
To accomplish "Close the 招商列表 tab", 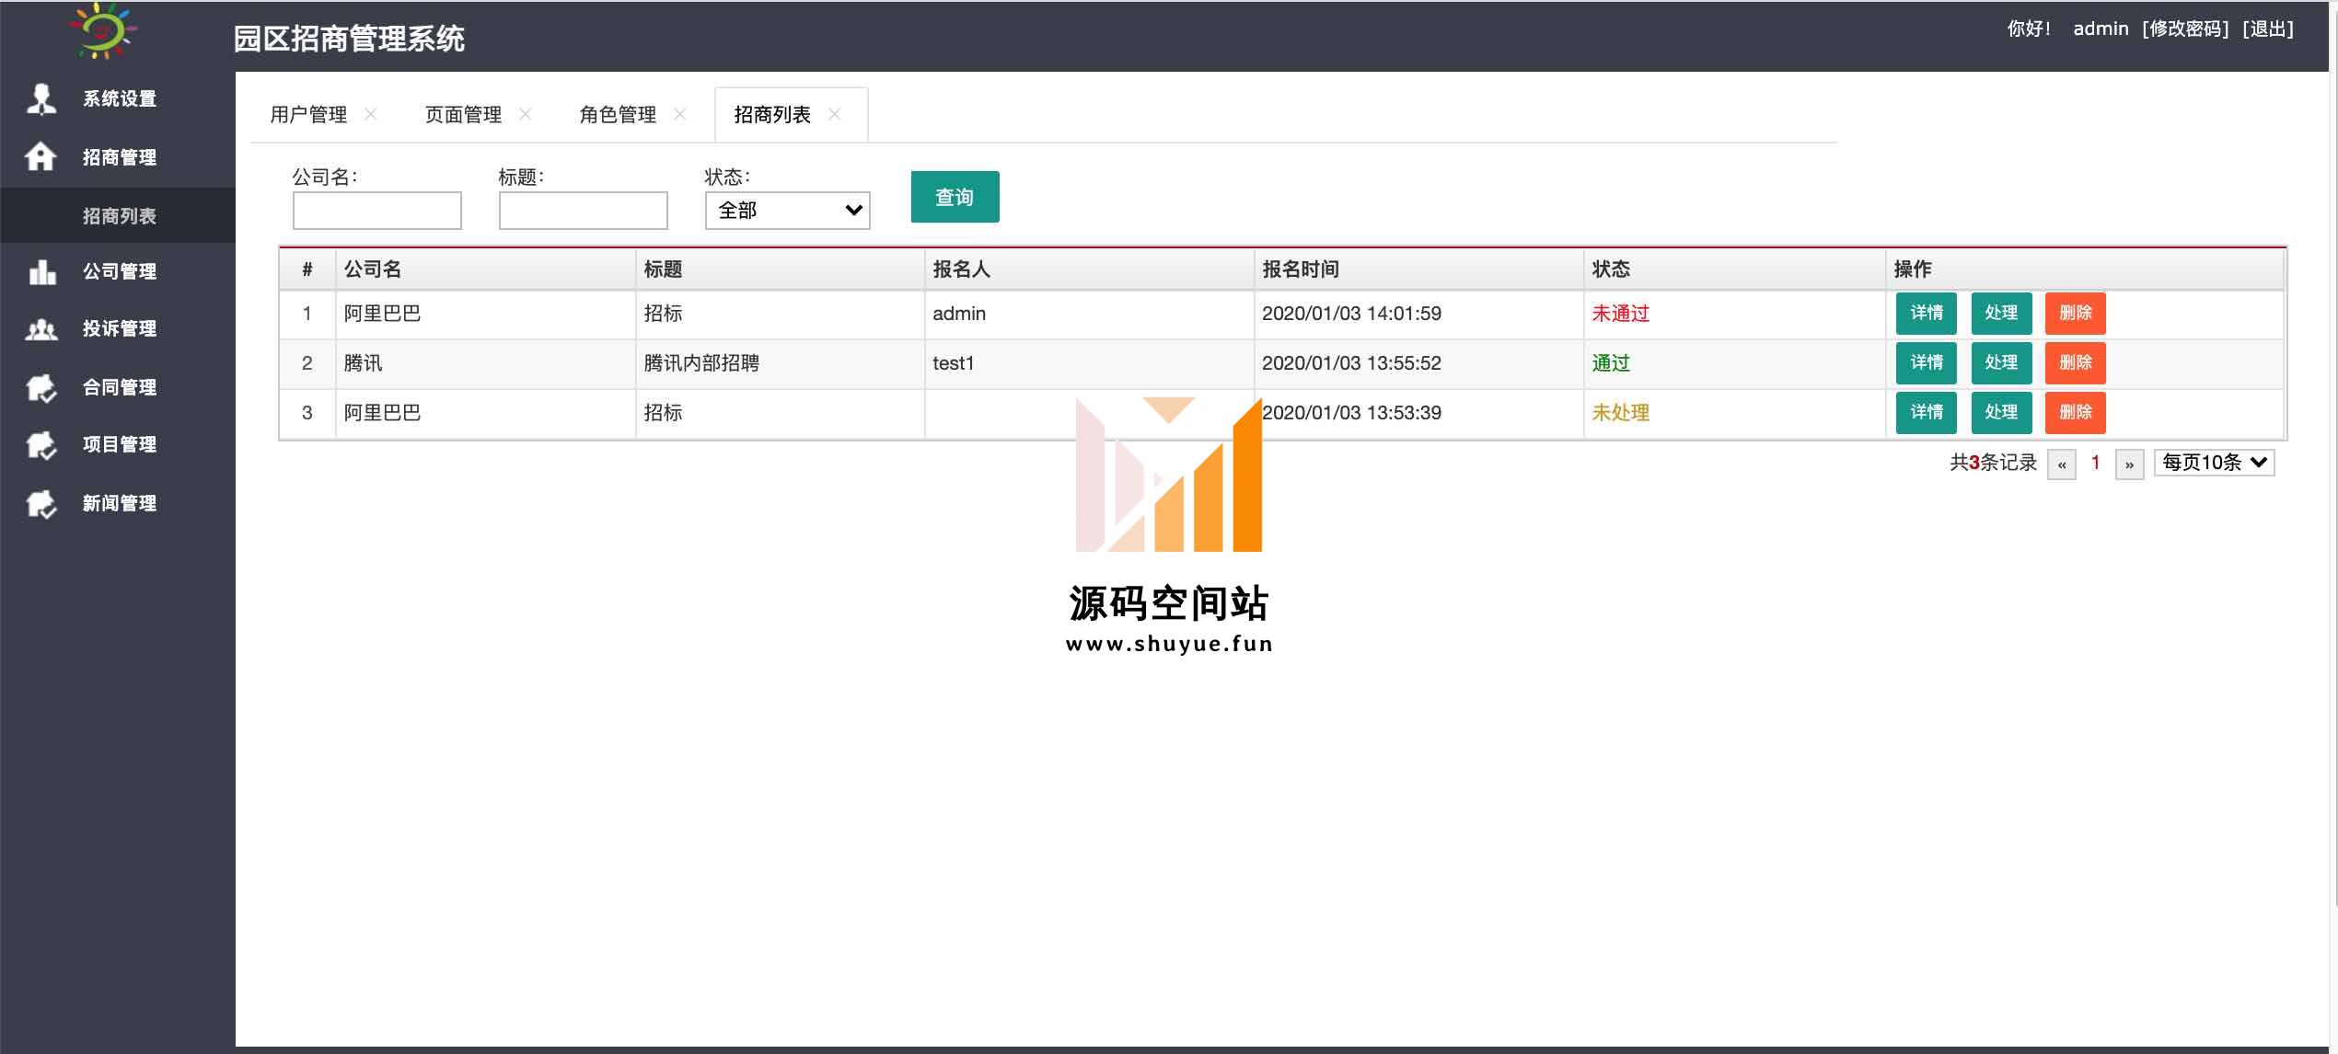I will 834,114.
